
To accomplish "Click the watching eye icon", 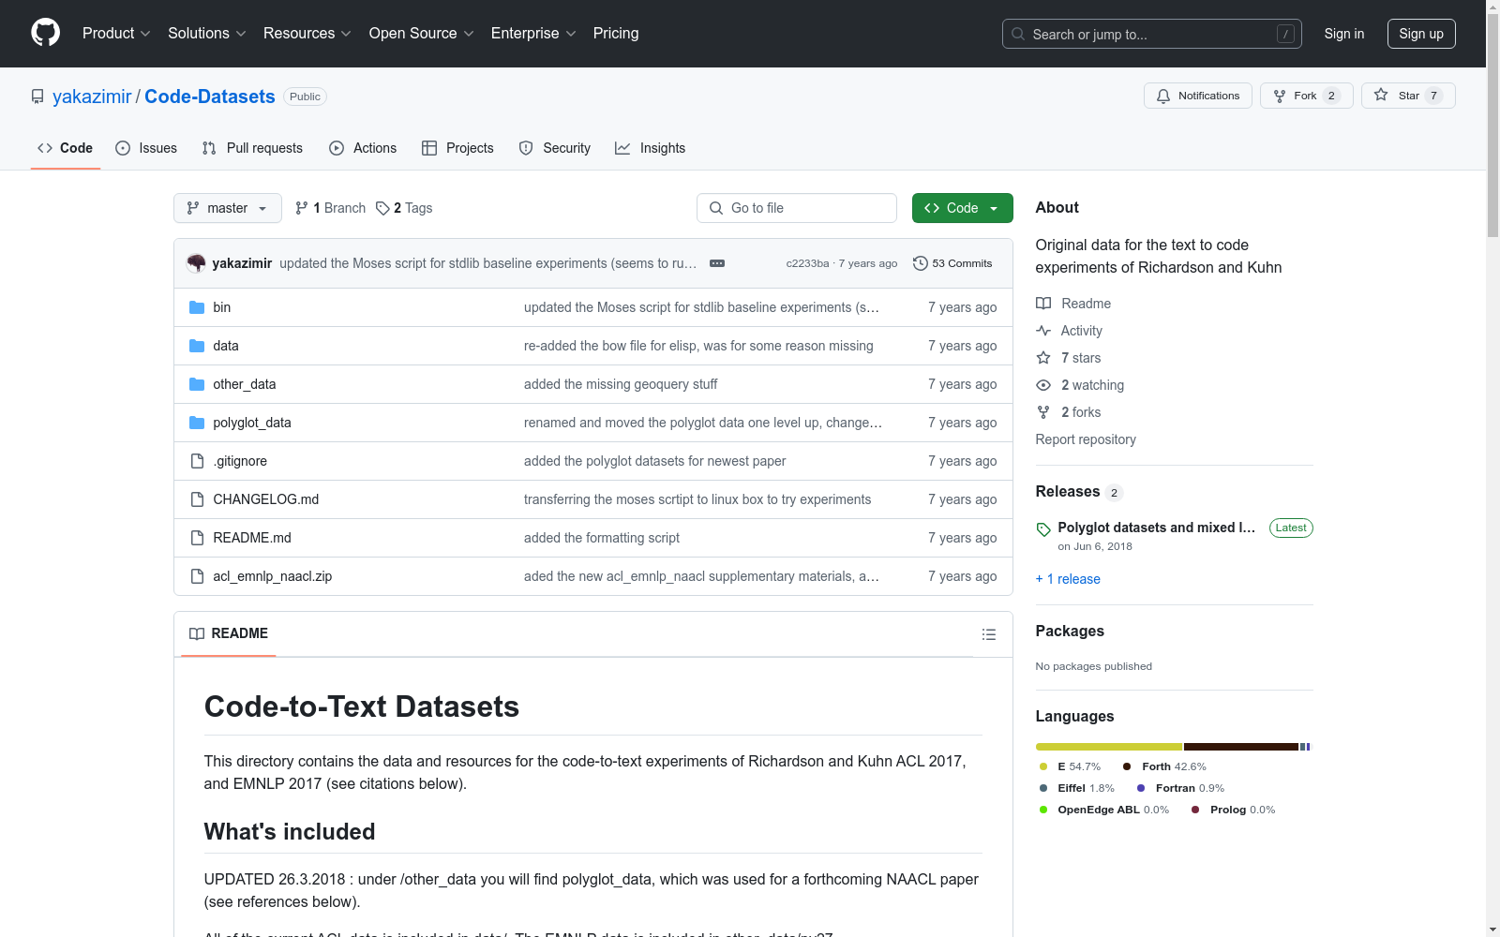I will click(x=1043, y=385).
